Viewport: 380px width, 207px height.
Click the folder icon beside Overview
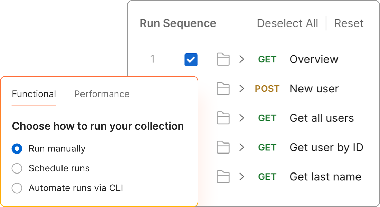(223, 59)
